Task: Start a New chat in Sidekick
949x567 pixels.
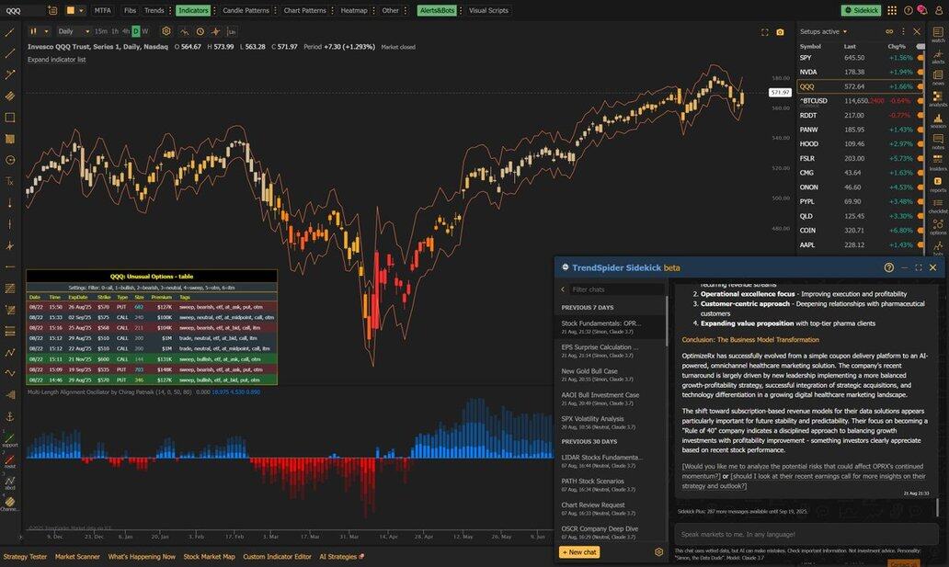Action: point(579,552)
